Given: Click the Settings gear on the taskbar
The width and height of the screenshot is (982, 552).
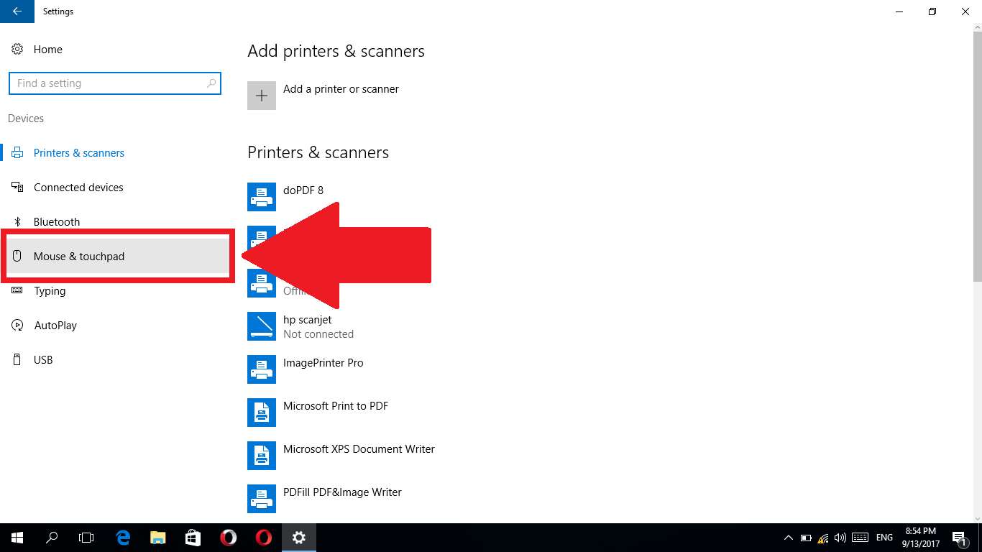Looking at the screenshot, I should [x=299, y=538].
